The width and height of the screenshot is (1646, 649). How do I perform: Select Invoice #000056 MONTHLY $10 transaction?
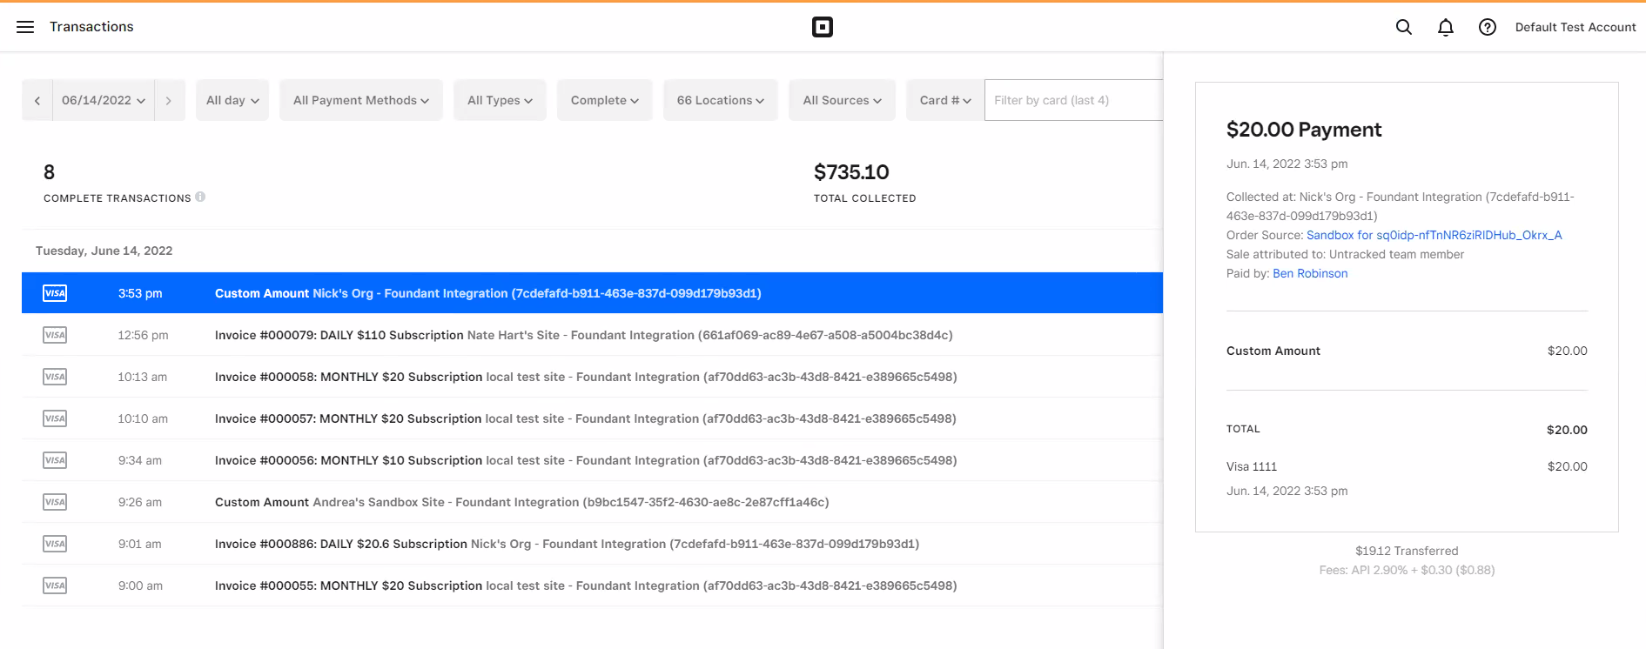tap(592, 460)
